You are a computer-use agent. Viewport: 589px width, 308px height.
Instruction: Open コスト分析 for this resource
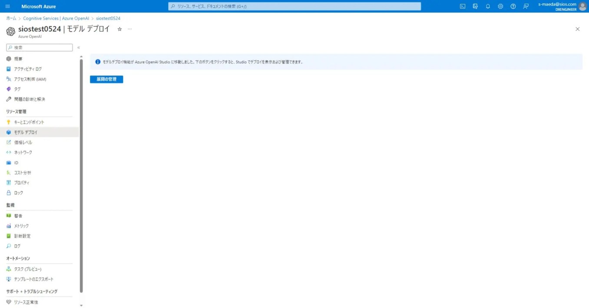[x=23, y=172]
